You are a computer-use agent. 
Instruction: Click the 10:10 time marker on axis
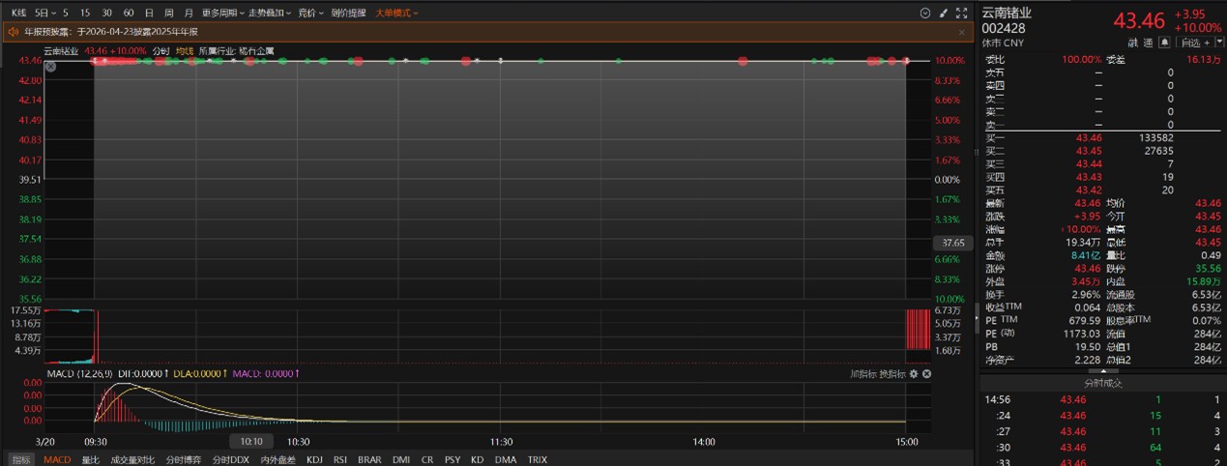251,441
